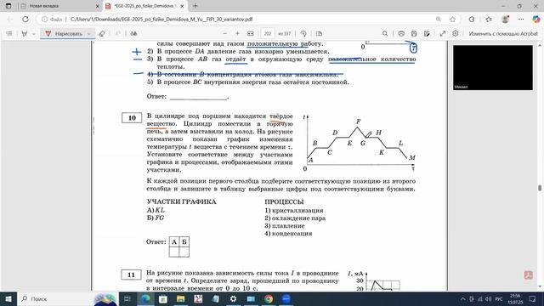Print the PDF document

tap(401, 34)
